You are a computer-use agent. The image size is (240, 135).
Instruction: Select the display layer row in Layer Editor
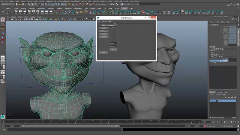(x=223, y=101)
